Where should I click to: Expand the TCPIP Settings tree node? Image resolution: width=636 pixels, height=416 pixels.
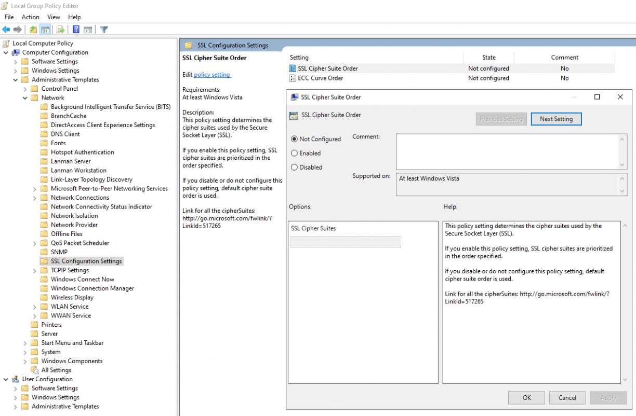[35, 270]
